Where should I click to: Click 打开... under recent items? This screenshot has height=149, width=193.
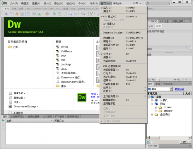17,47
